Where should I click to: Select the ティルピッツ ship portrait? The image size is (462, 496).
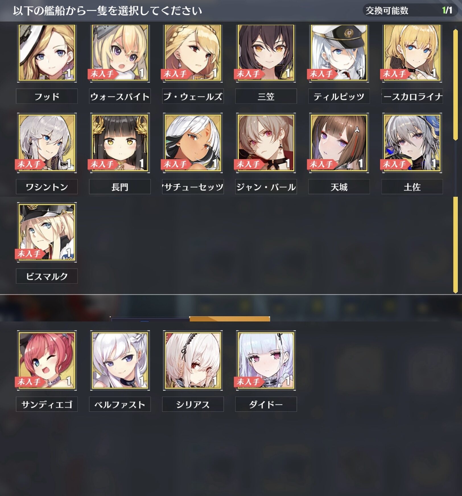339,53
